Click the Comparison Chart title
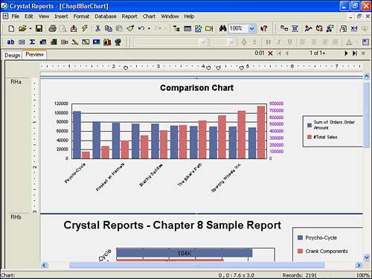 click(196, 88)
